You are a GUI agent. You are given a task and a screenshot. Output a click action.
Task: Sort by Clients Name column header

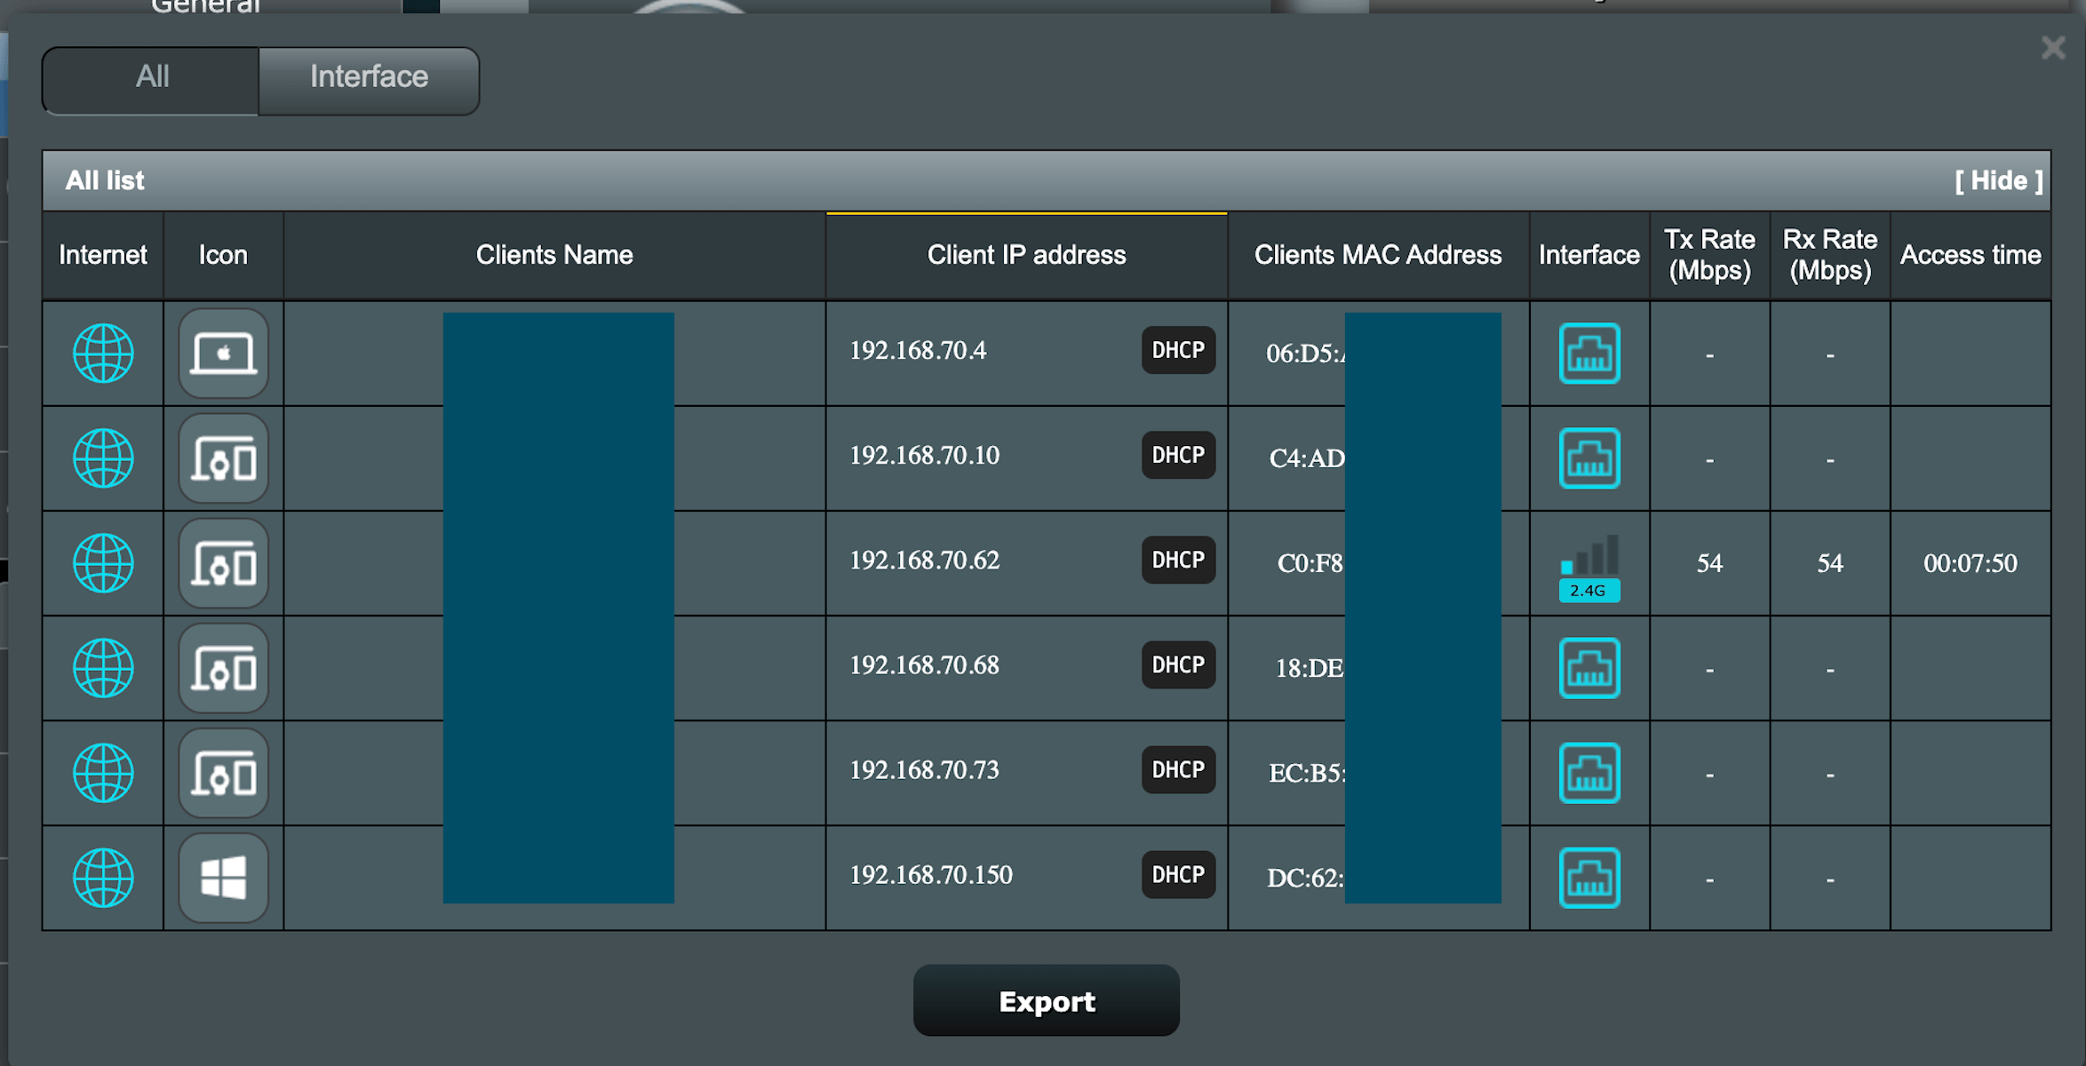pos(553,255)
